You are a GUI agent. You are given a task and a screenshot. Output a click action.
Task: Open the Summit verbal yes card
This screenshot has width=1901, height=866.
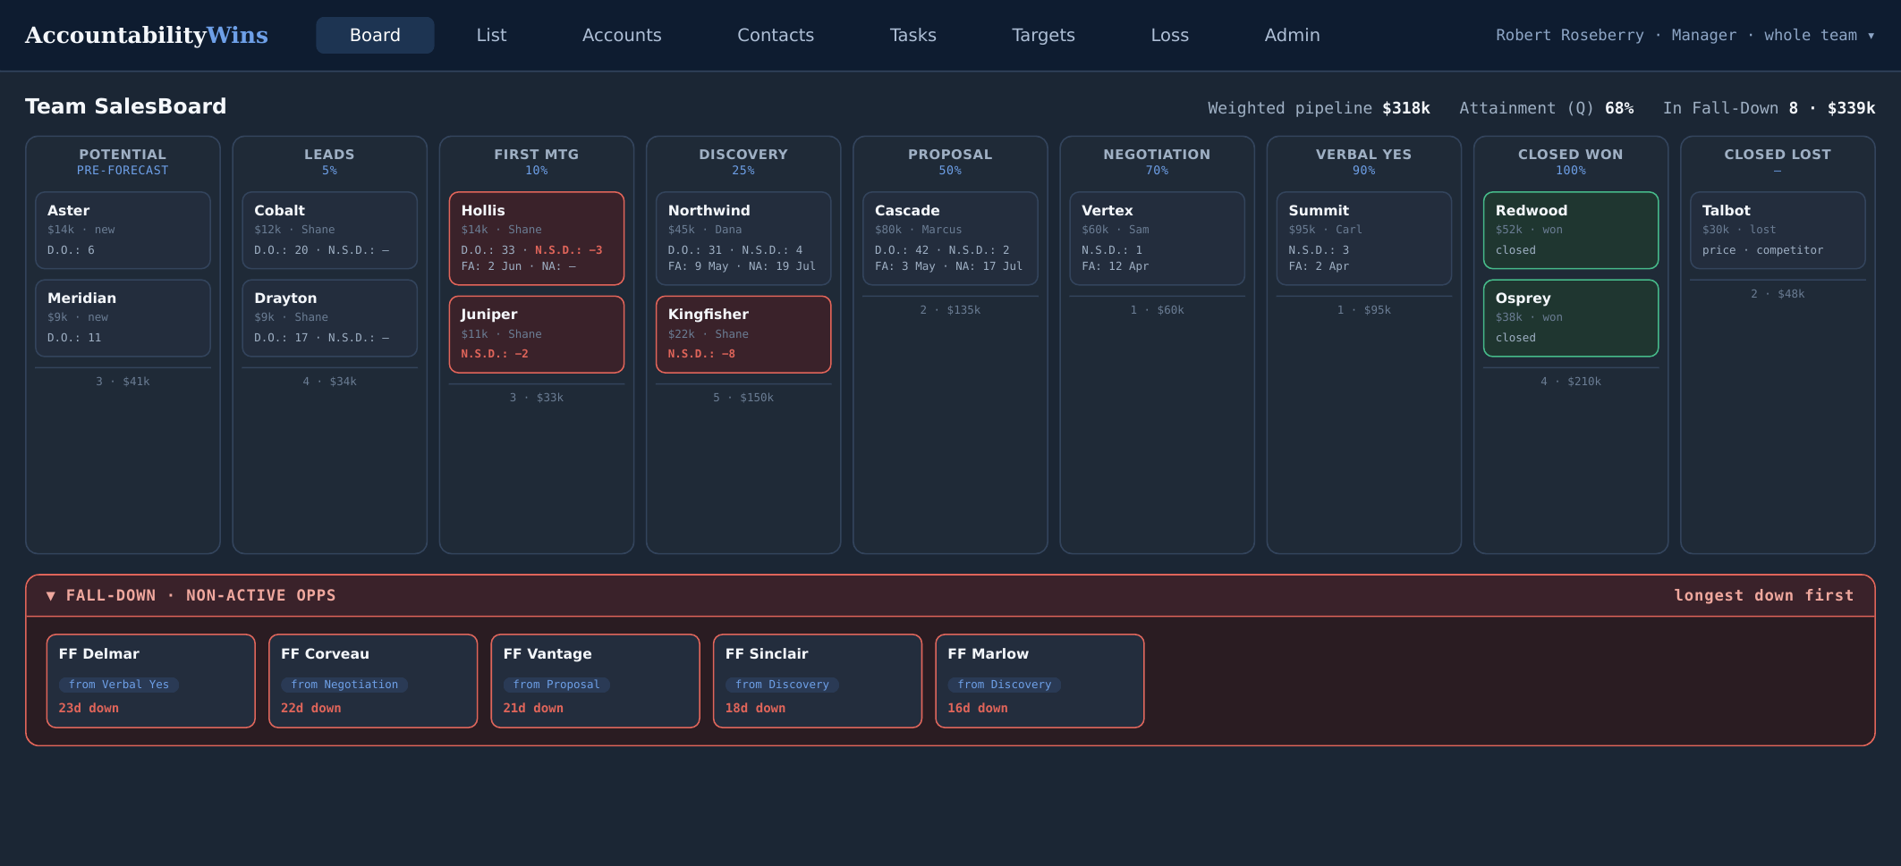1363,238
